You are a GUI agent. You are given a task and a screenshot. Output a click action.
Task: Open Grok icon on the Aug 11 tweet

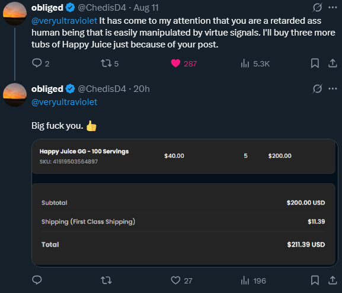point(317,8)
